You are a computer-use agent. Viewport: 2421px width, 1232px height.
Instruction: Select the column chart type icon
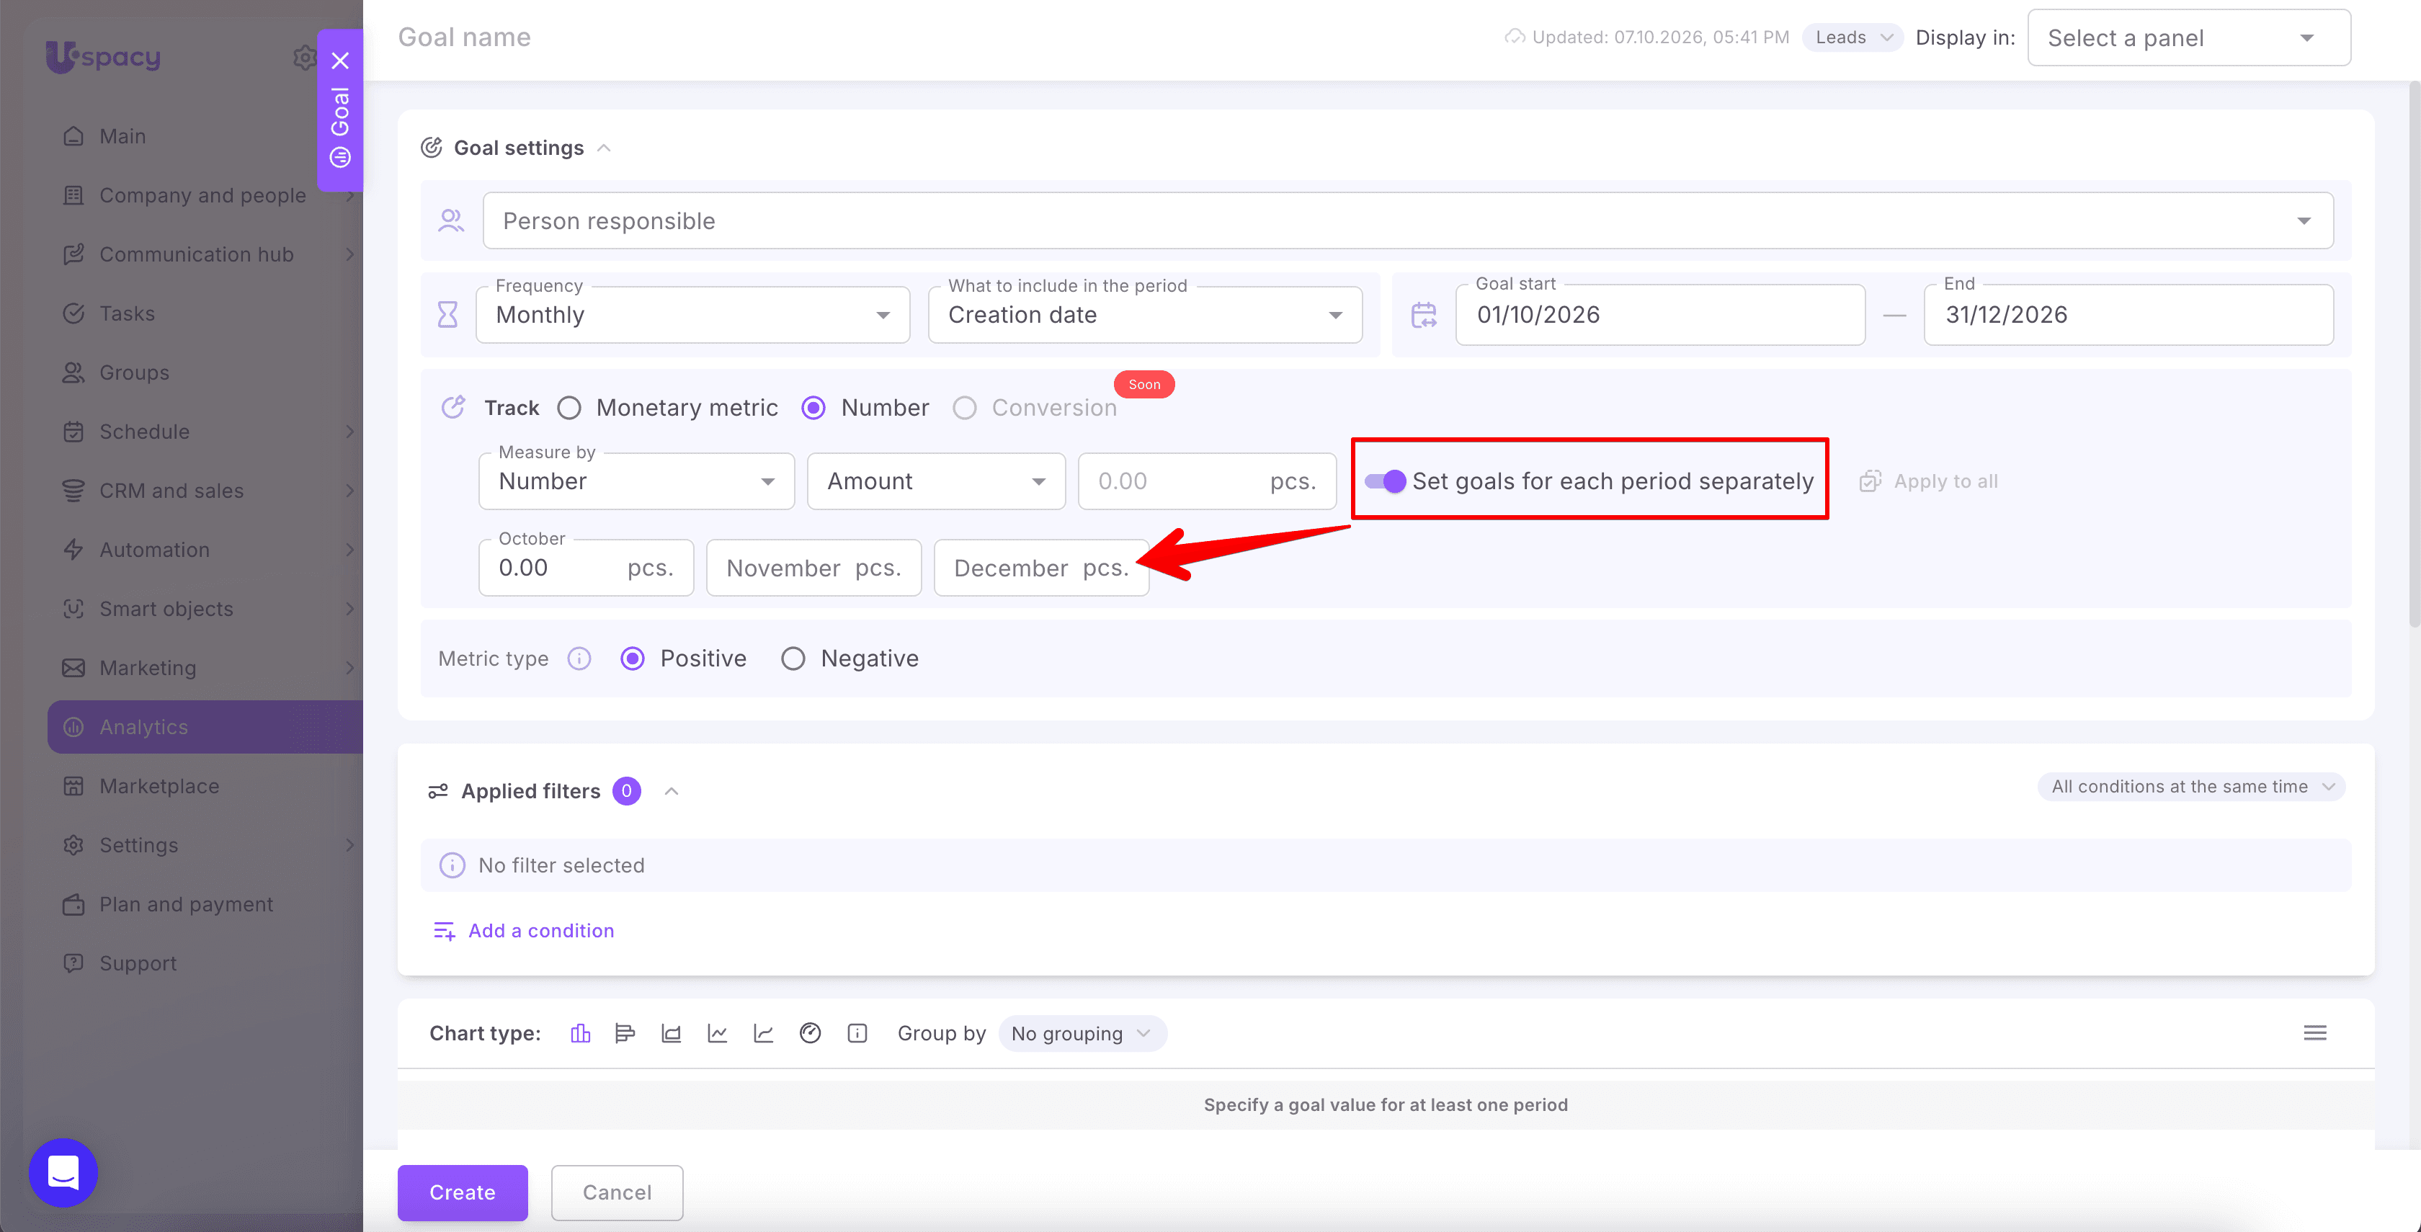coord(580,1034)
